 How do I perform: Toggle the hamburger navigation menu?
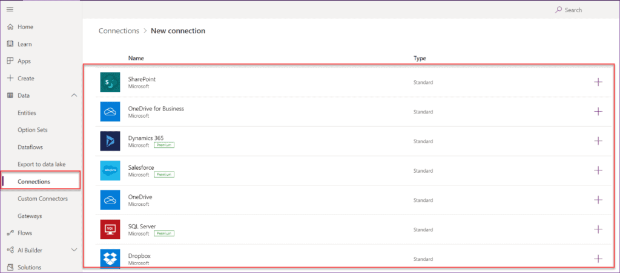[x=10, y=10]
